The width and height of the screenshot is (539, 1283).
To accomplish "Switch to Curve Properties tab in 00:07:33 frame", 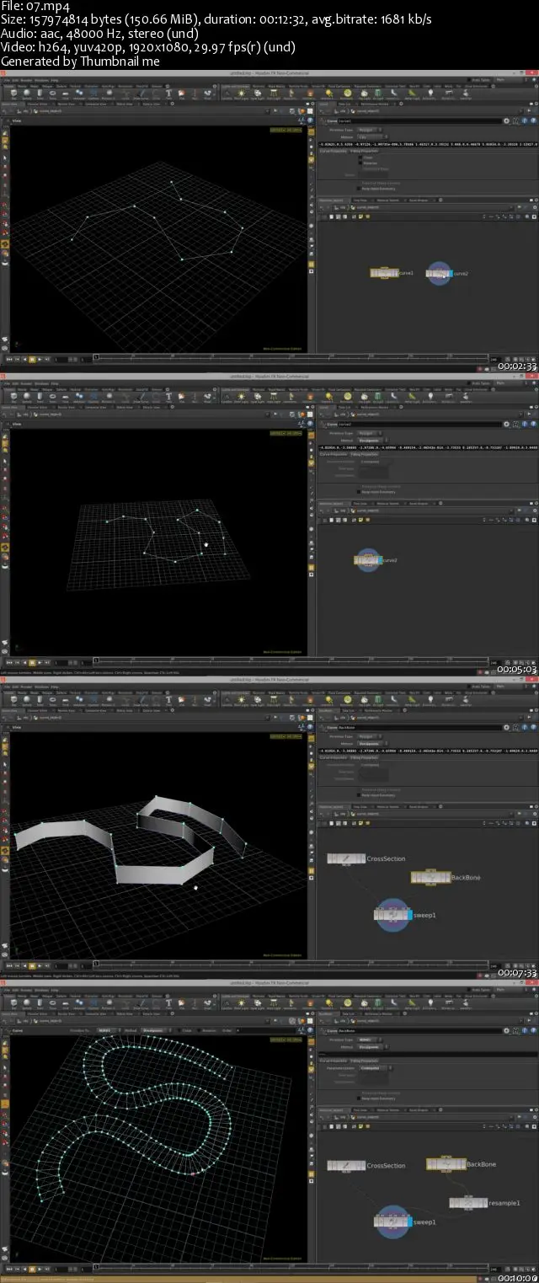I will [333, 757].
